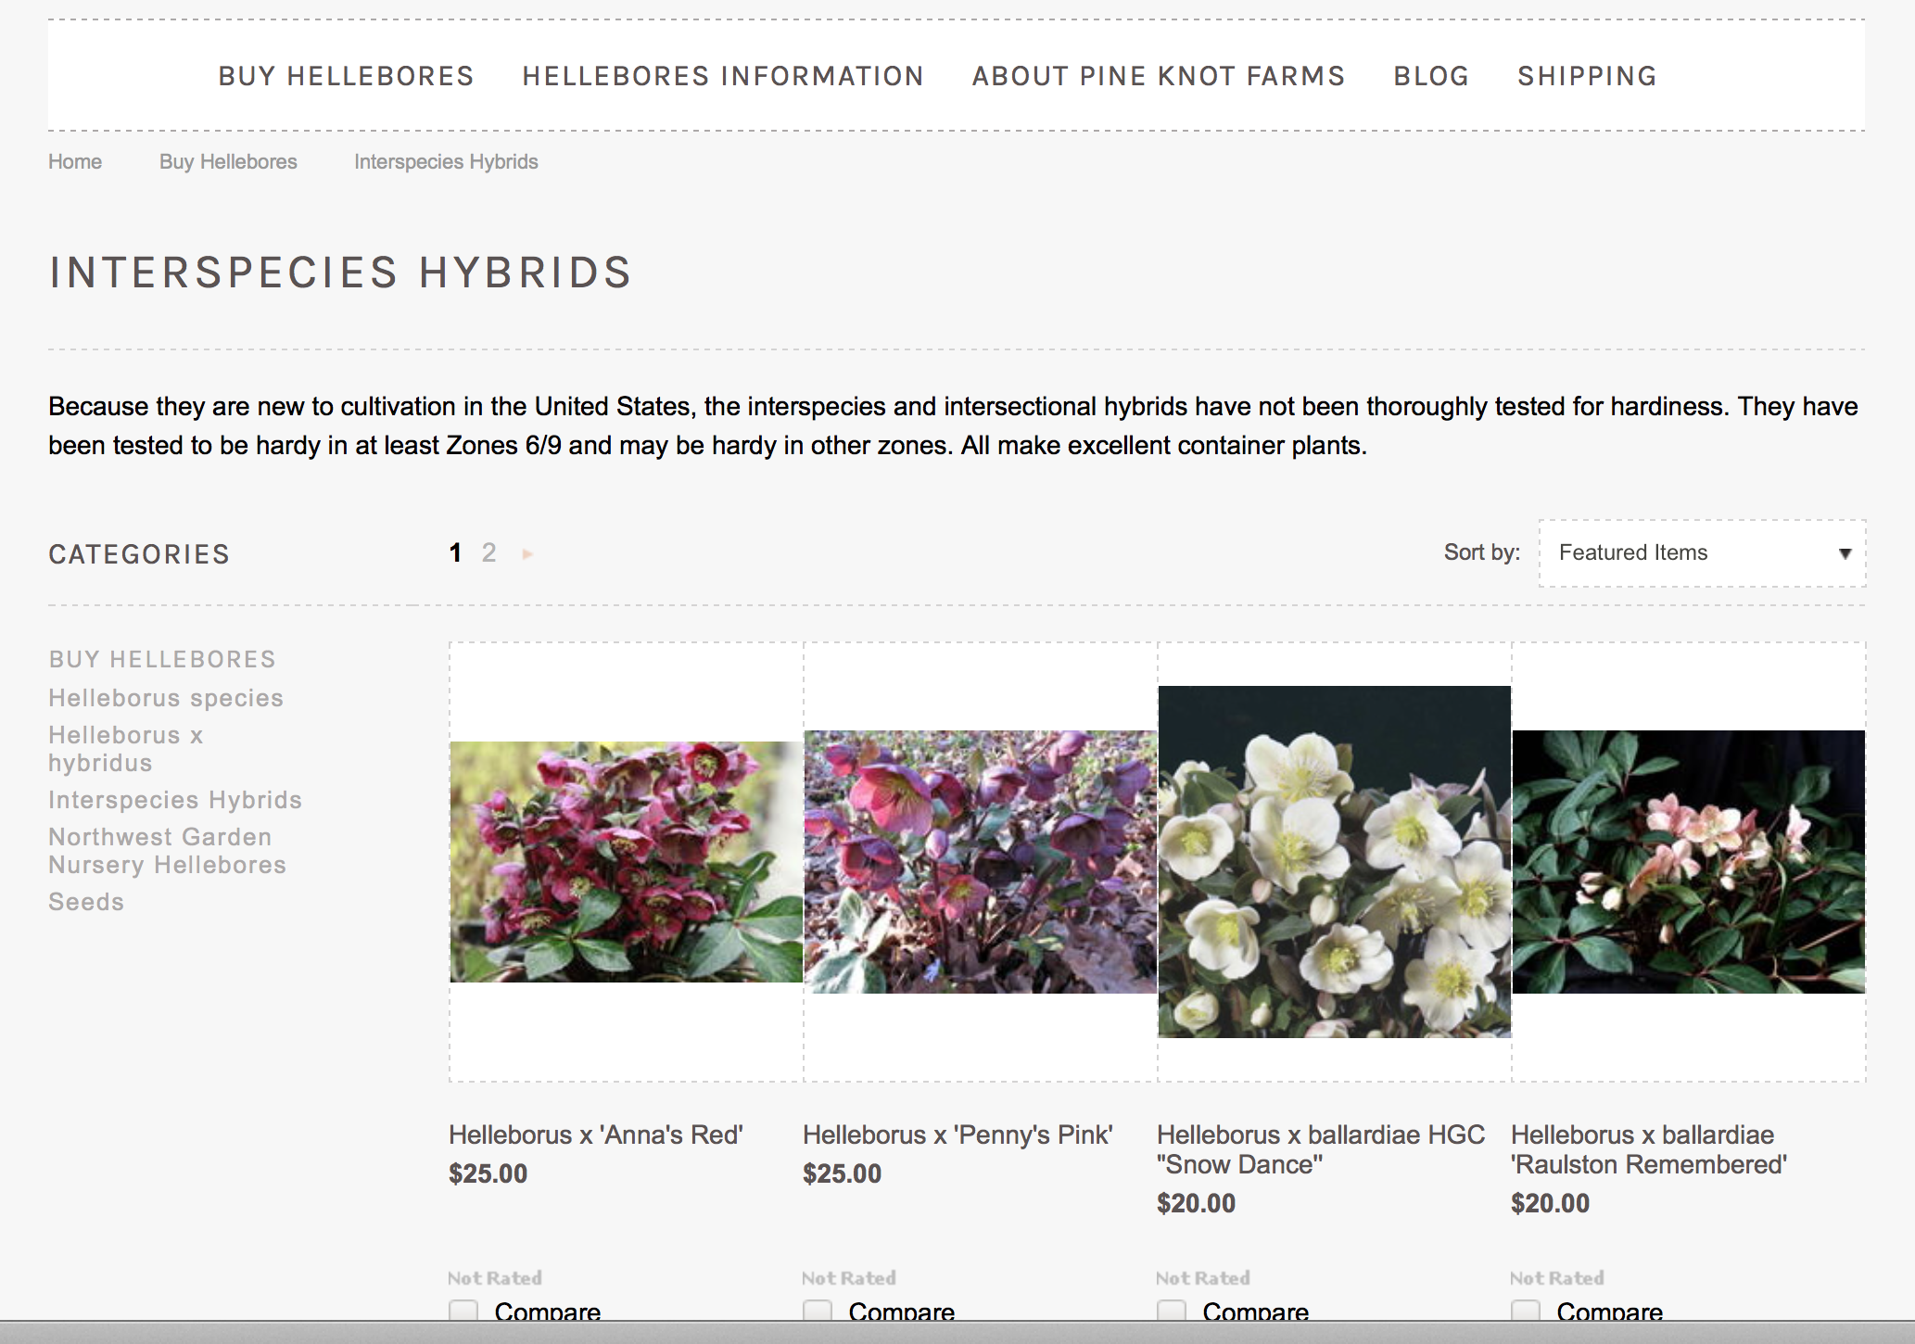The height and width of the screenshot is (1344, 1915).
Task: Click the Home breadcrumb link
Action: point(75,161)
